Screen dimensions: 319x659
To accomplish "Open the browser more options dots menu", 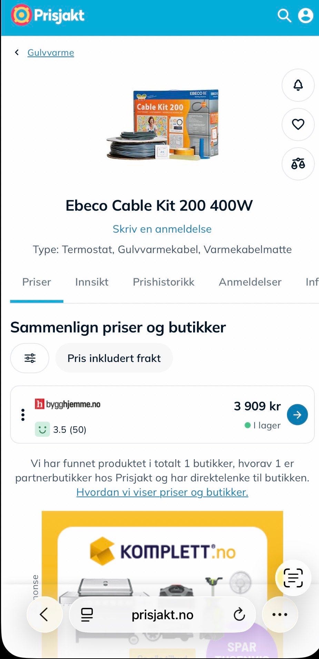I will click(280, 614).
